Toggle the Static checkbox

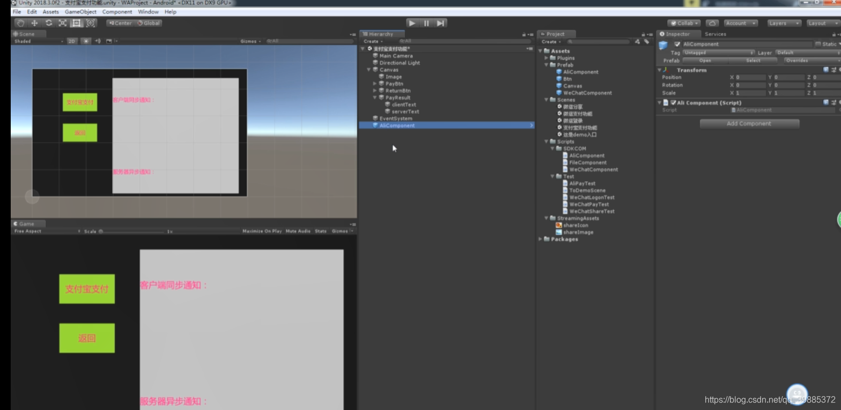point(818,44)
